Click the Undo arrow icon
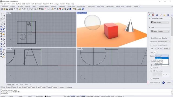The width and height of the screenshot is (173, 97). tap(22, 9)
